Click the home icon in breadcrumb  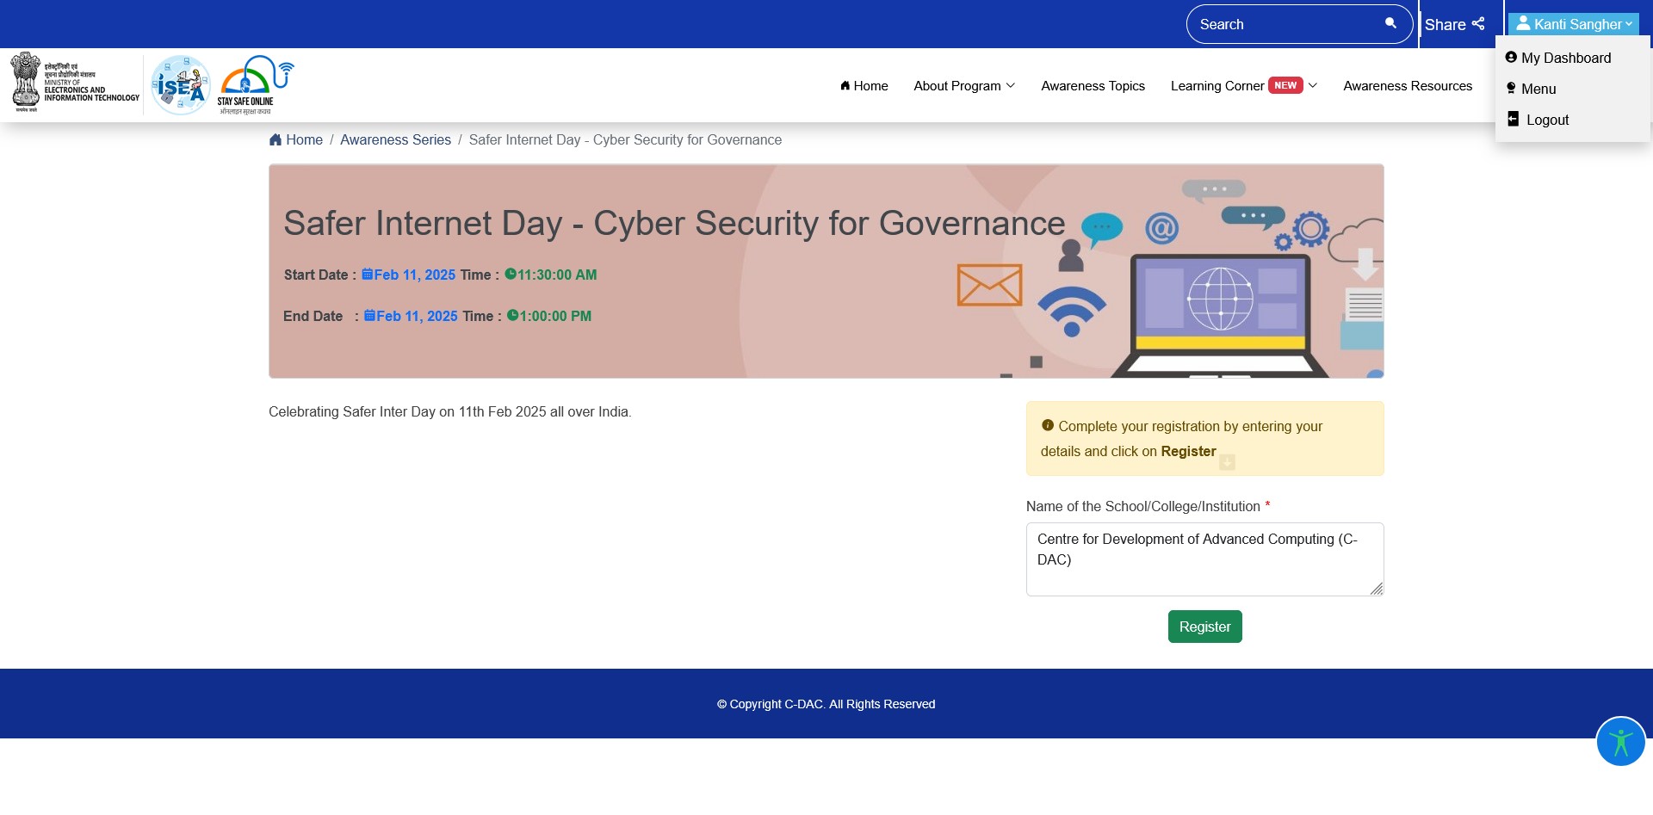[275, 140]
